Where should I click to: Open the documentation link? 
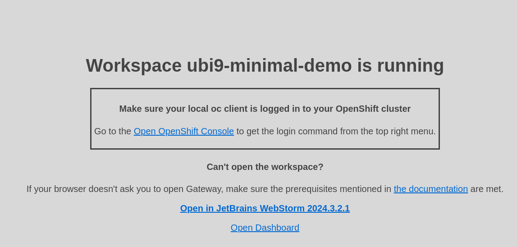430,189
